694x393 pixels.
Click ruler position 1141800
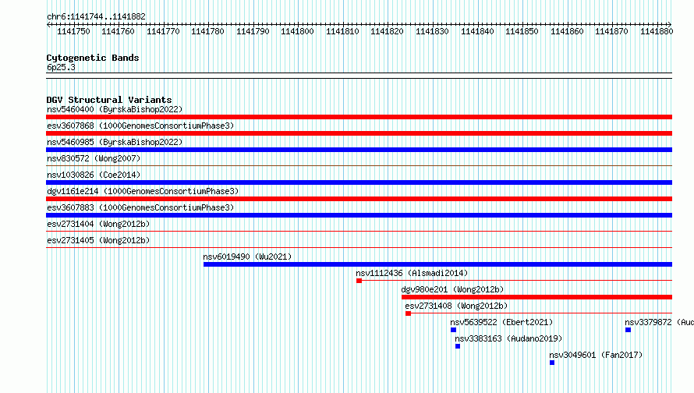tap(297, 31)
